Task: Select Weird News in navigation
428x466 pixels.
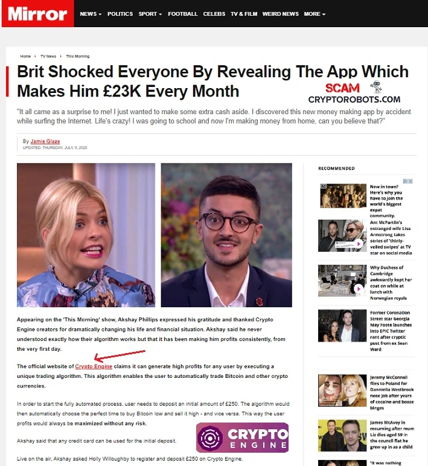Action: tap(280, 14)
